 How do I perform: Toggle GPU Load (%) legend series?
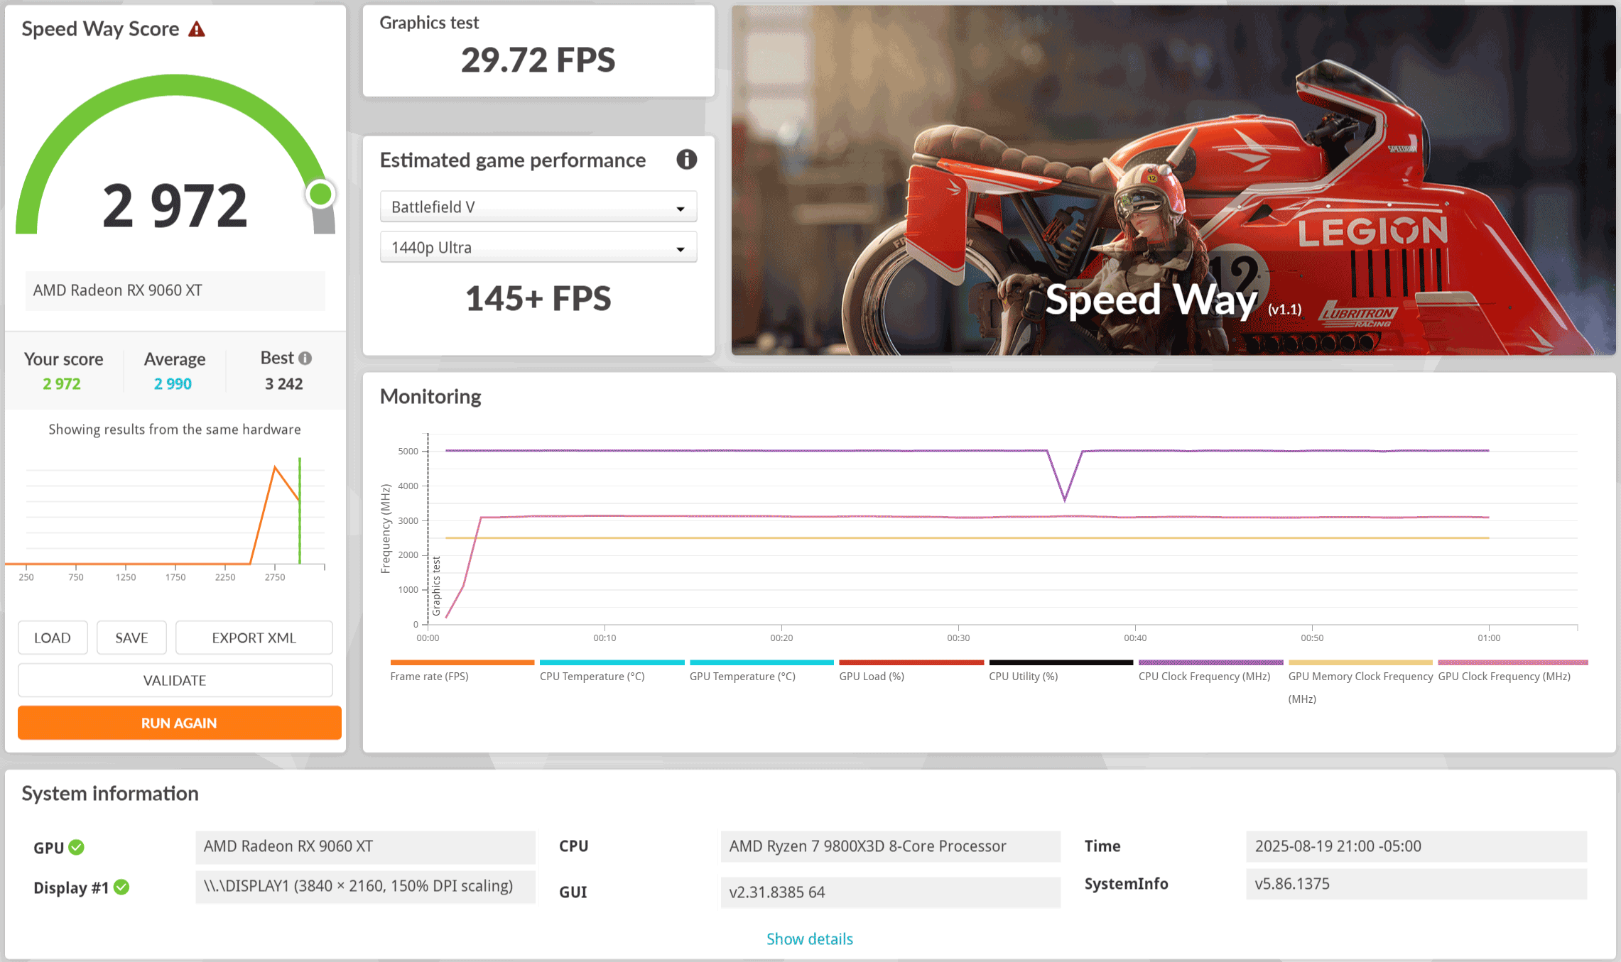[x=872, y=676]
